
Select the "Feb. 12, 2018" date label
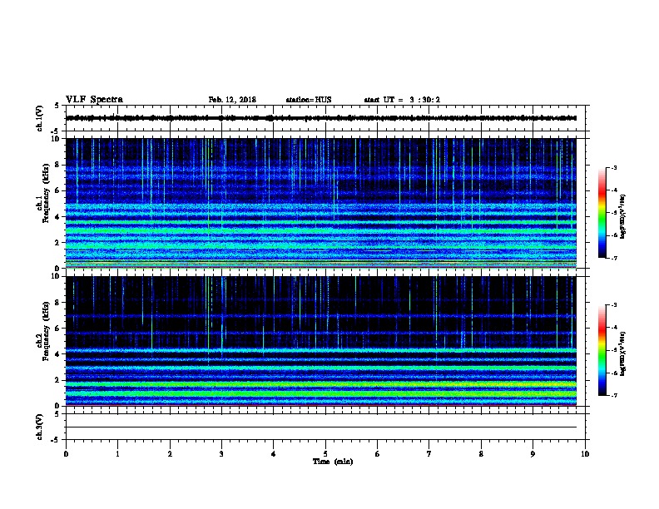click(x=232, y=100)
